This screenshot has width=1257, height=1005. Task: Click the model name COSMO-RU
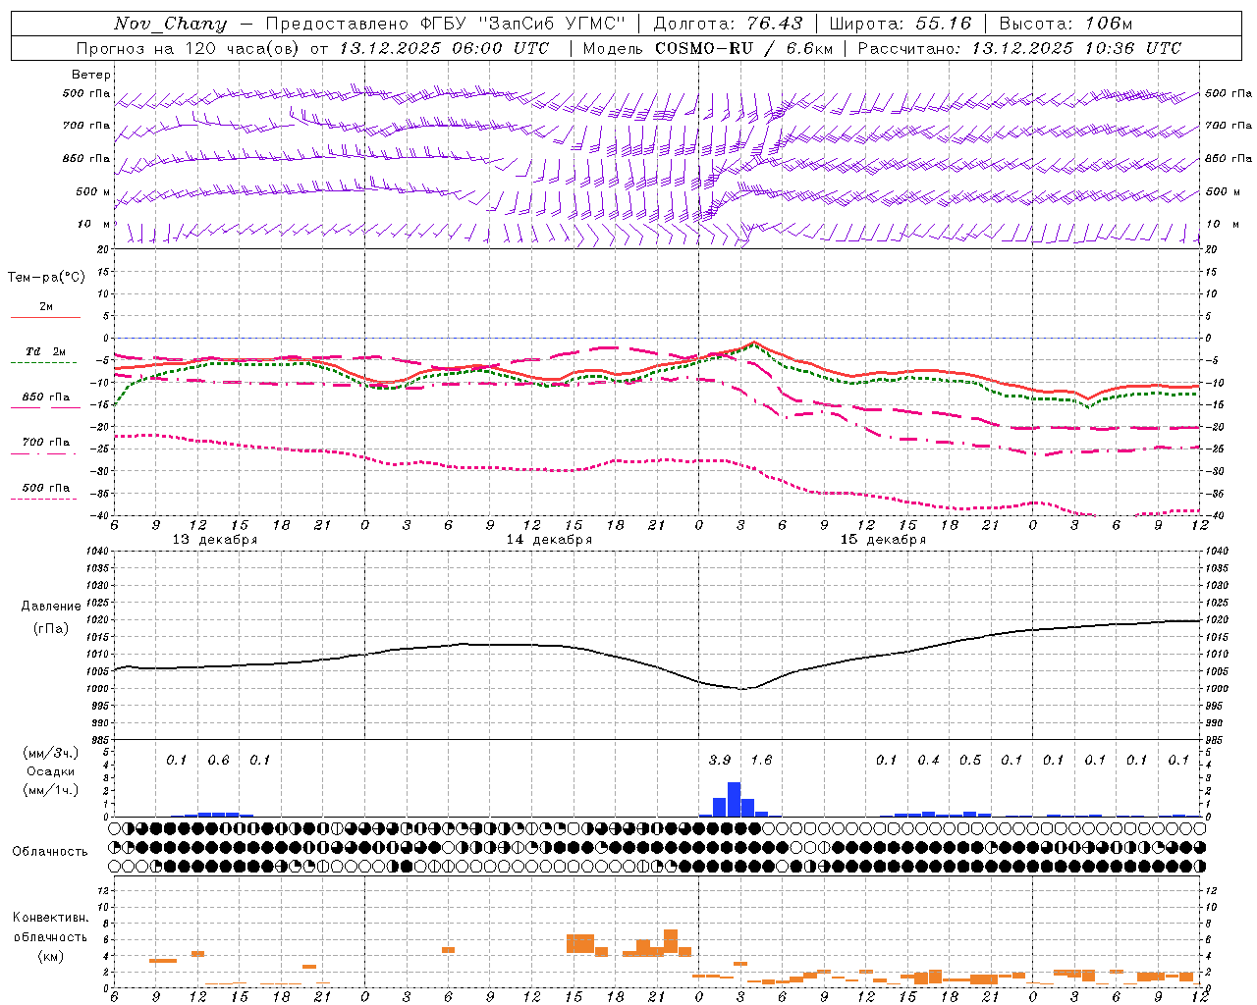tap(704, 48)
